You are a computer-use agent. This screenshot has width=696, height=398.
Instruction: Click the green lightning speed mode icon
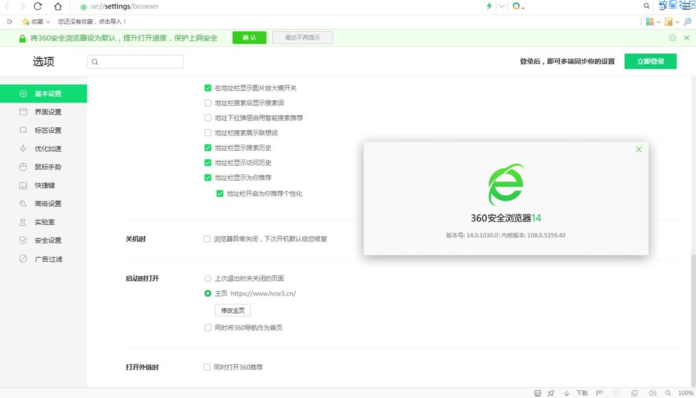(x=489, y=6)
